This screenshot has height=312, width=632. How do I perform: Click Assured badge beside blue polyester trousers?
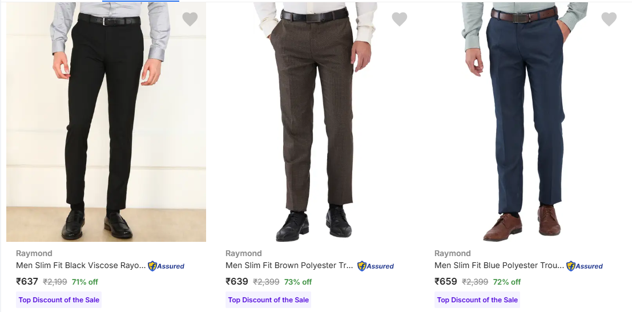(585, 266)
